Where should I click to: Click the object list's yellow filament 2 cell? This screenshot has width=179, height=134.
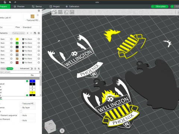coord(32,93)
